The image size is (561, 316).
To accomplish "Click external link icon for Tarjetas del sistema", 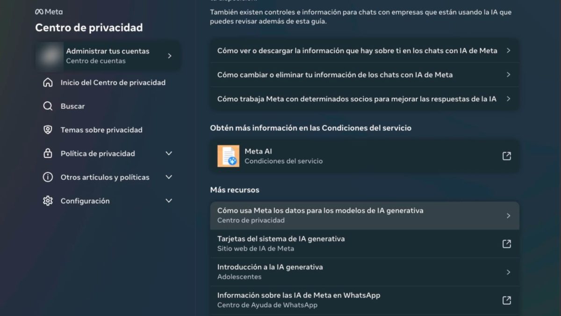I will point(507,244).
